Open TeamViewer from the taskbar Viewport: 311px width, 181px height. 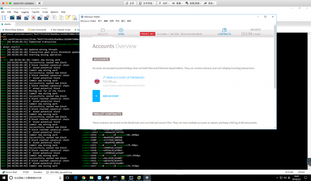(99, 178)
